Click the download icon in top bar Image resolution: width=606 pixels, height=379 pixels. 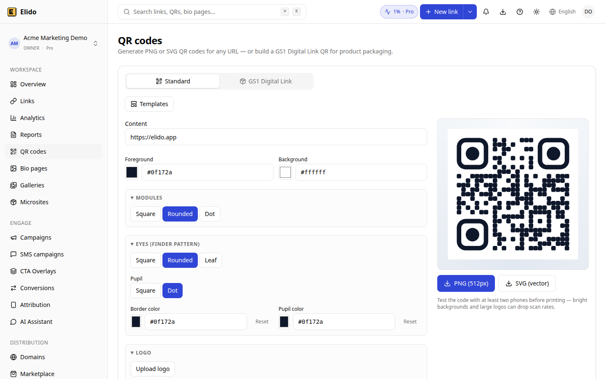tap(503, 12)
